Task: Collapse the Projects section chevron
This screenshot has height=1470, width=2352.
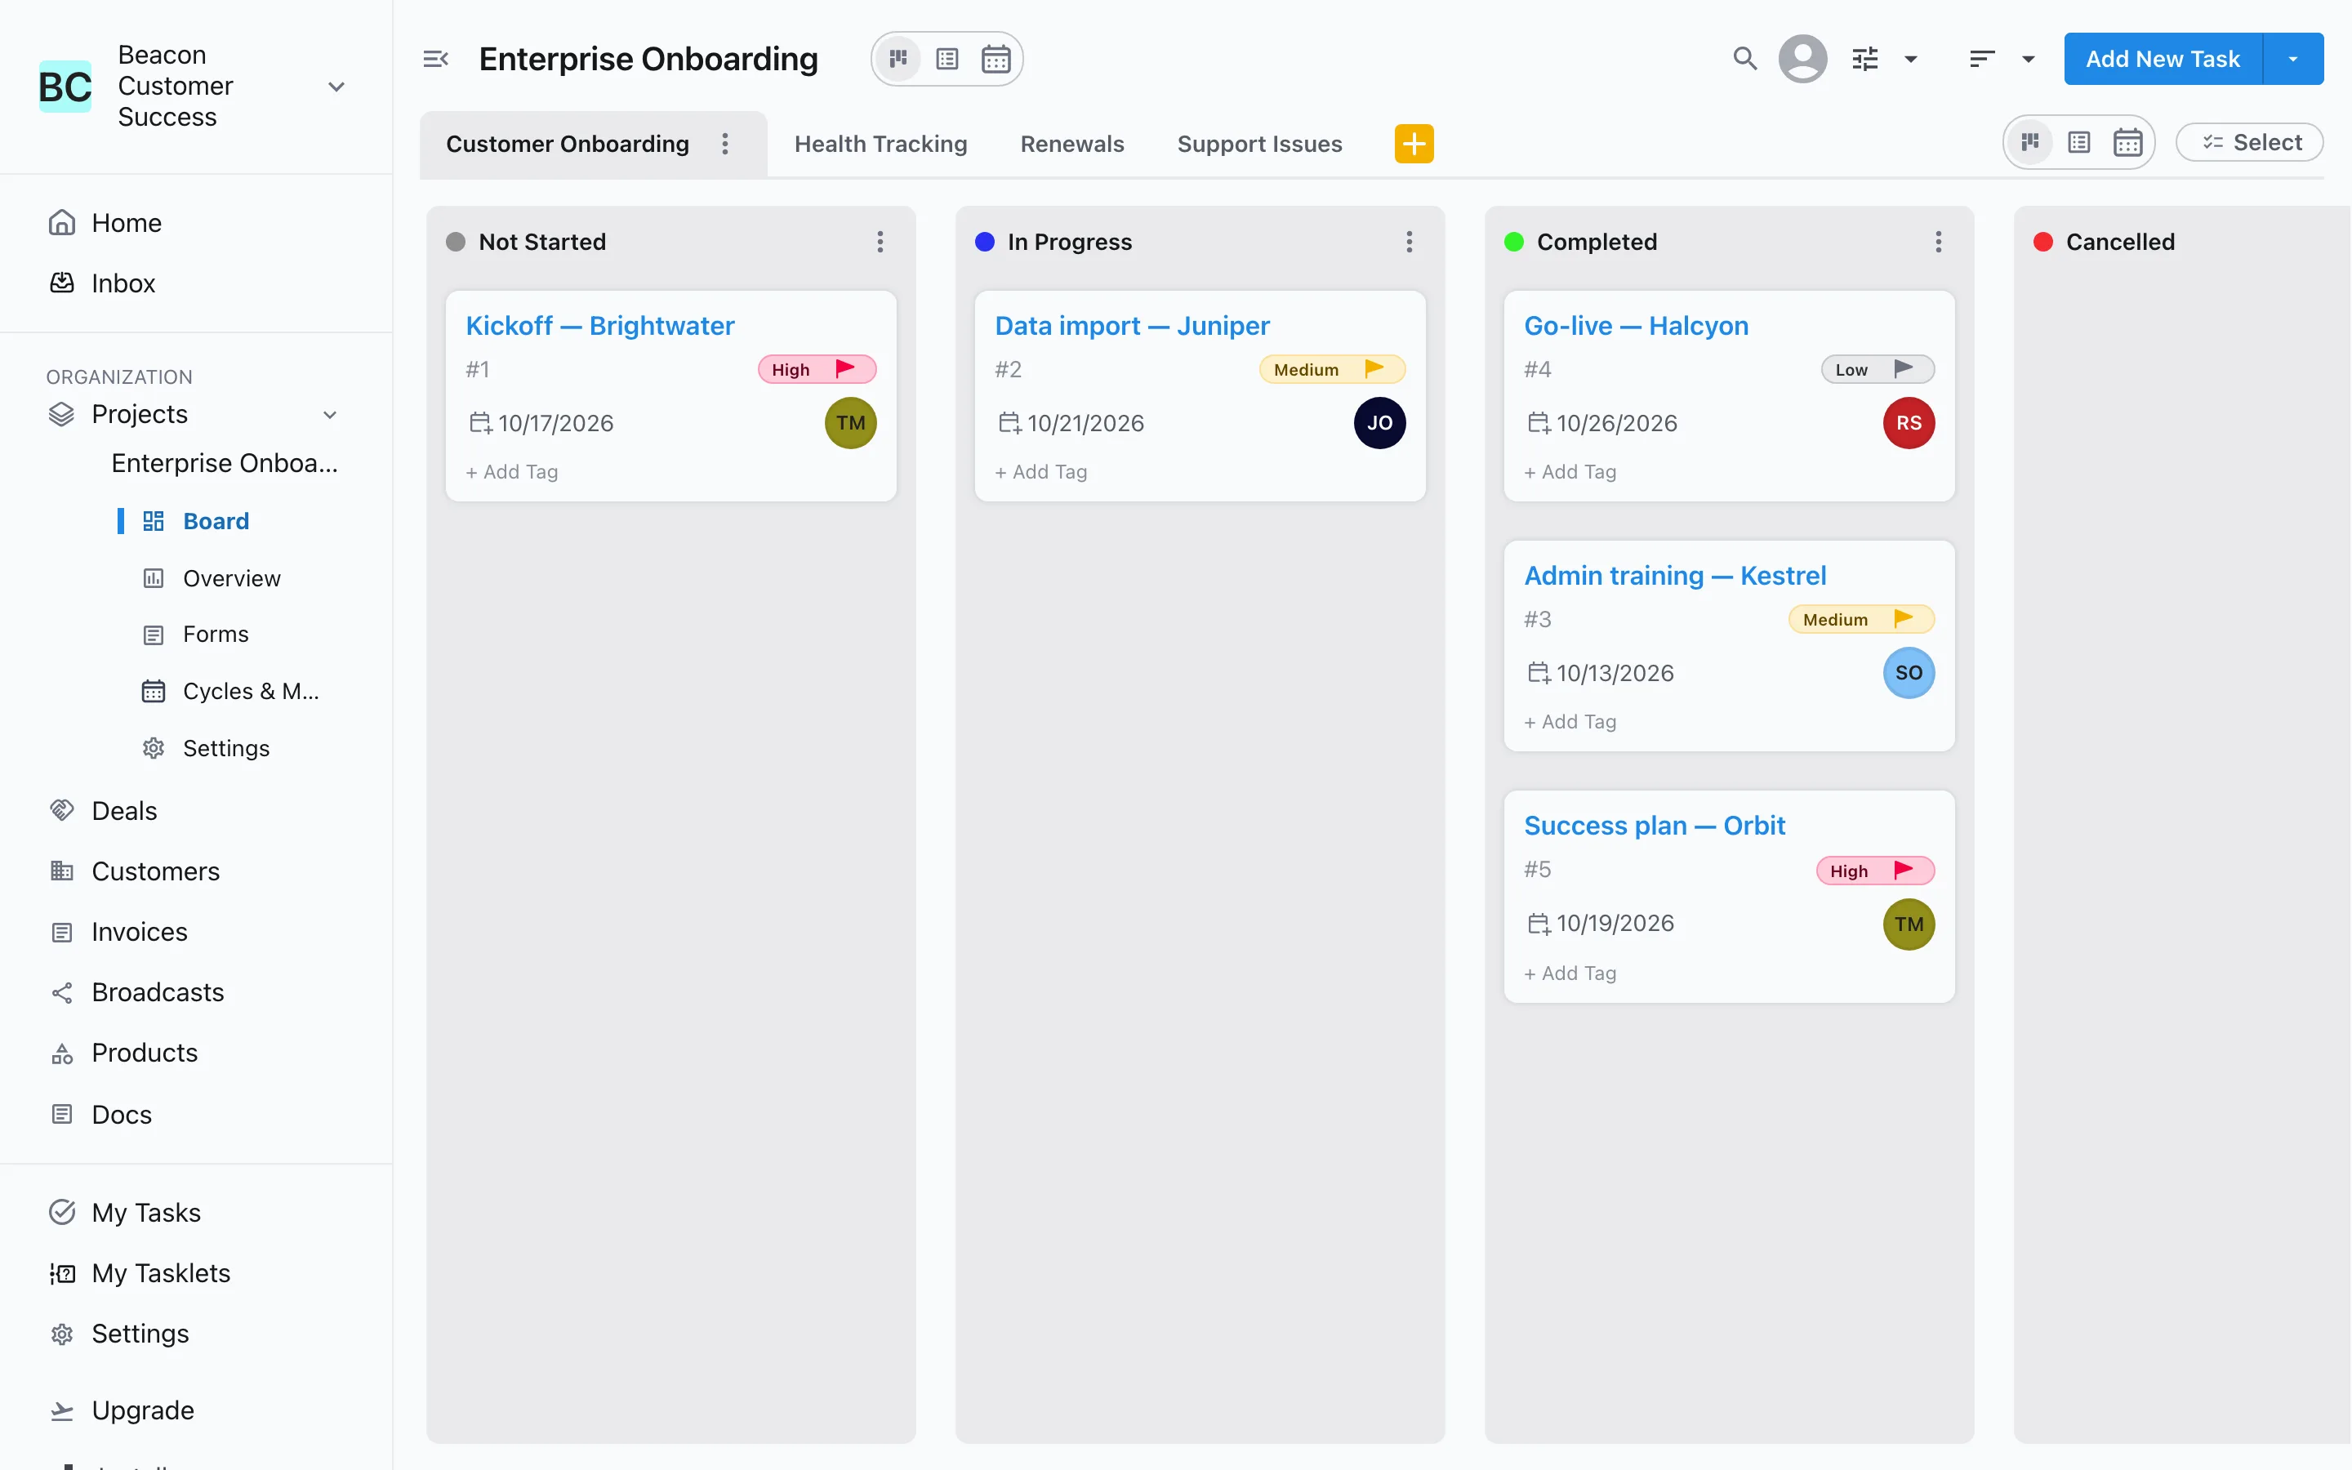Action: [329, 415]
